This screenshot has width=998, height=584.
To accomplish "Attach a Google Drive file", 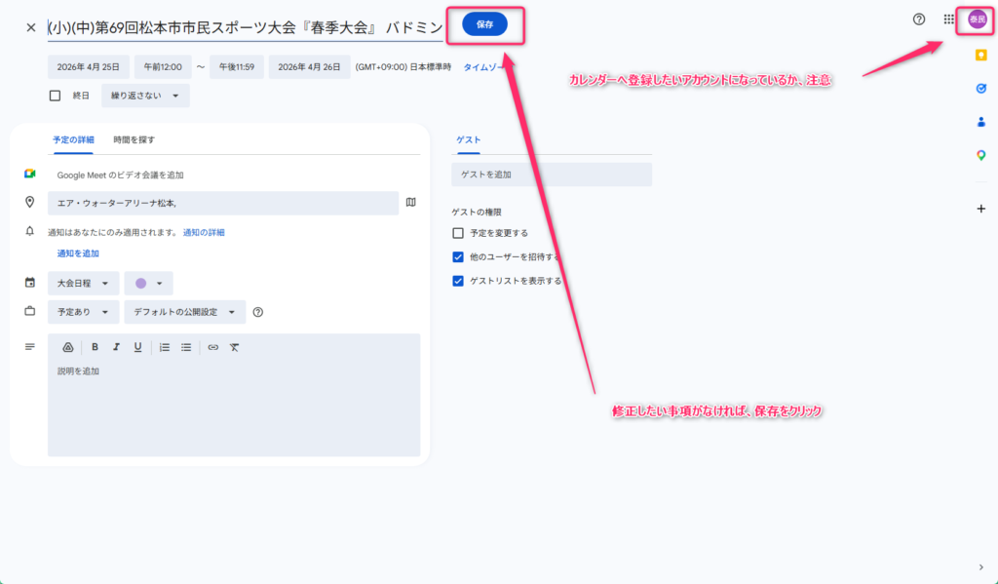I will 68,347.
